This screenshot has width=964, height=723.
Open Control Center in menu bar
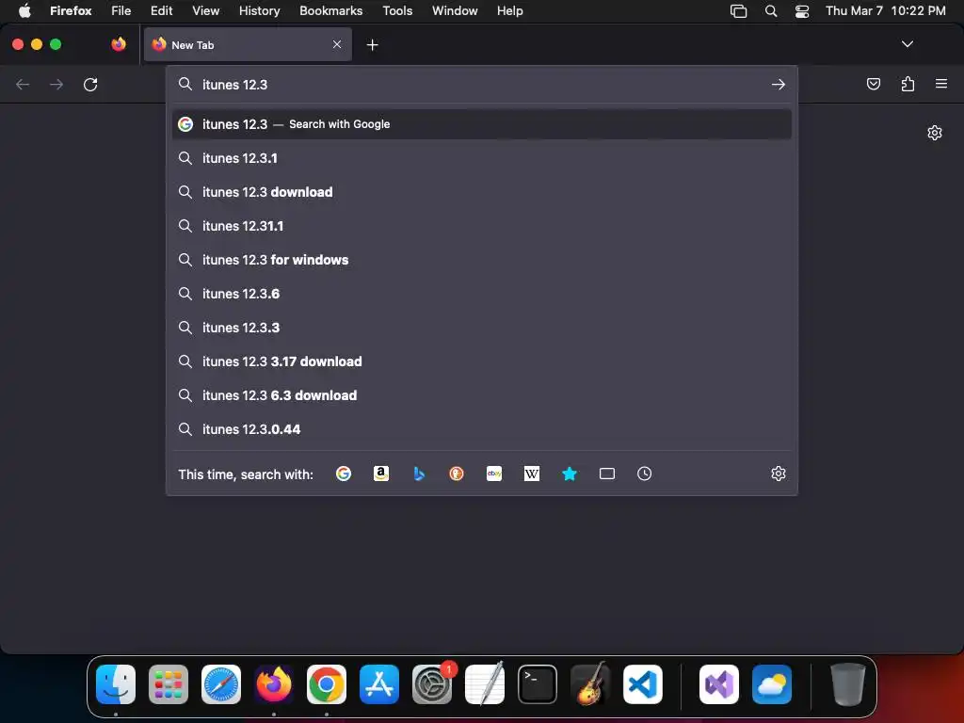pyautogui.click(x=802, y=11)
